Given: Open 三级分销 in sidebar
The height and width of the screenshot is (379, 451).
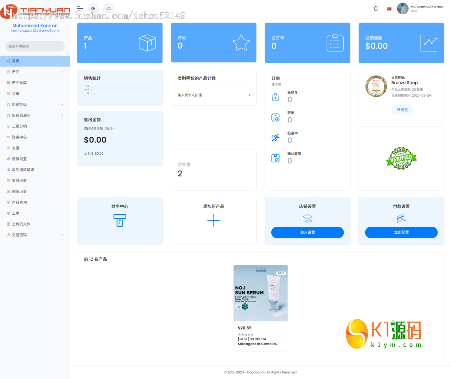Looking at the screenshot, I should click(x=35, y=126).
